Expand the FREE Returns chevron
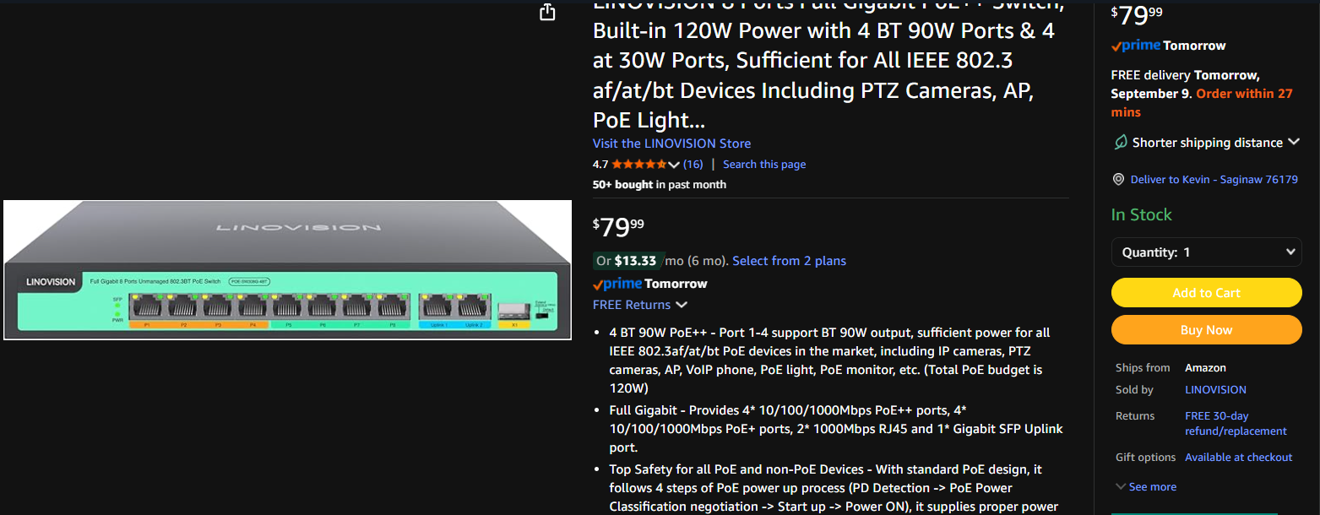This screenshot has width=1320, height=515. tap(681, 305)
